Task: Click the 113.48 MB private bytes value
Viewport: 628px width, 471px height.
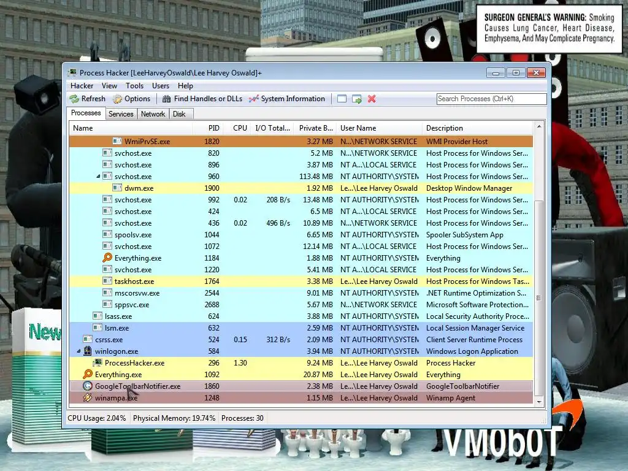Action: tap(316, 176)
